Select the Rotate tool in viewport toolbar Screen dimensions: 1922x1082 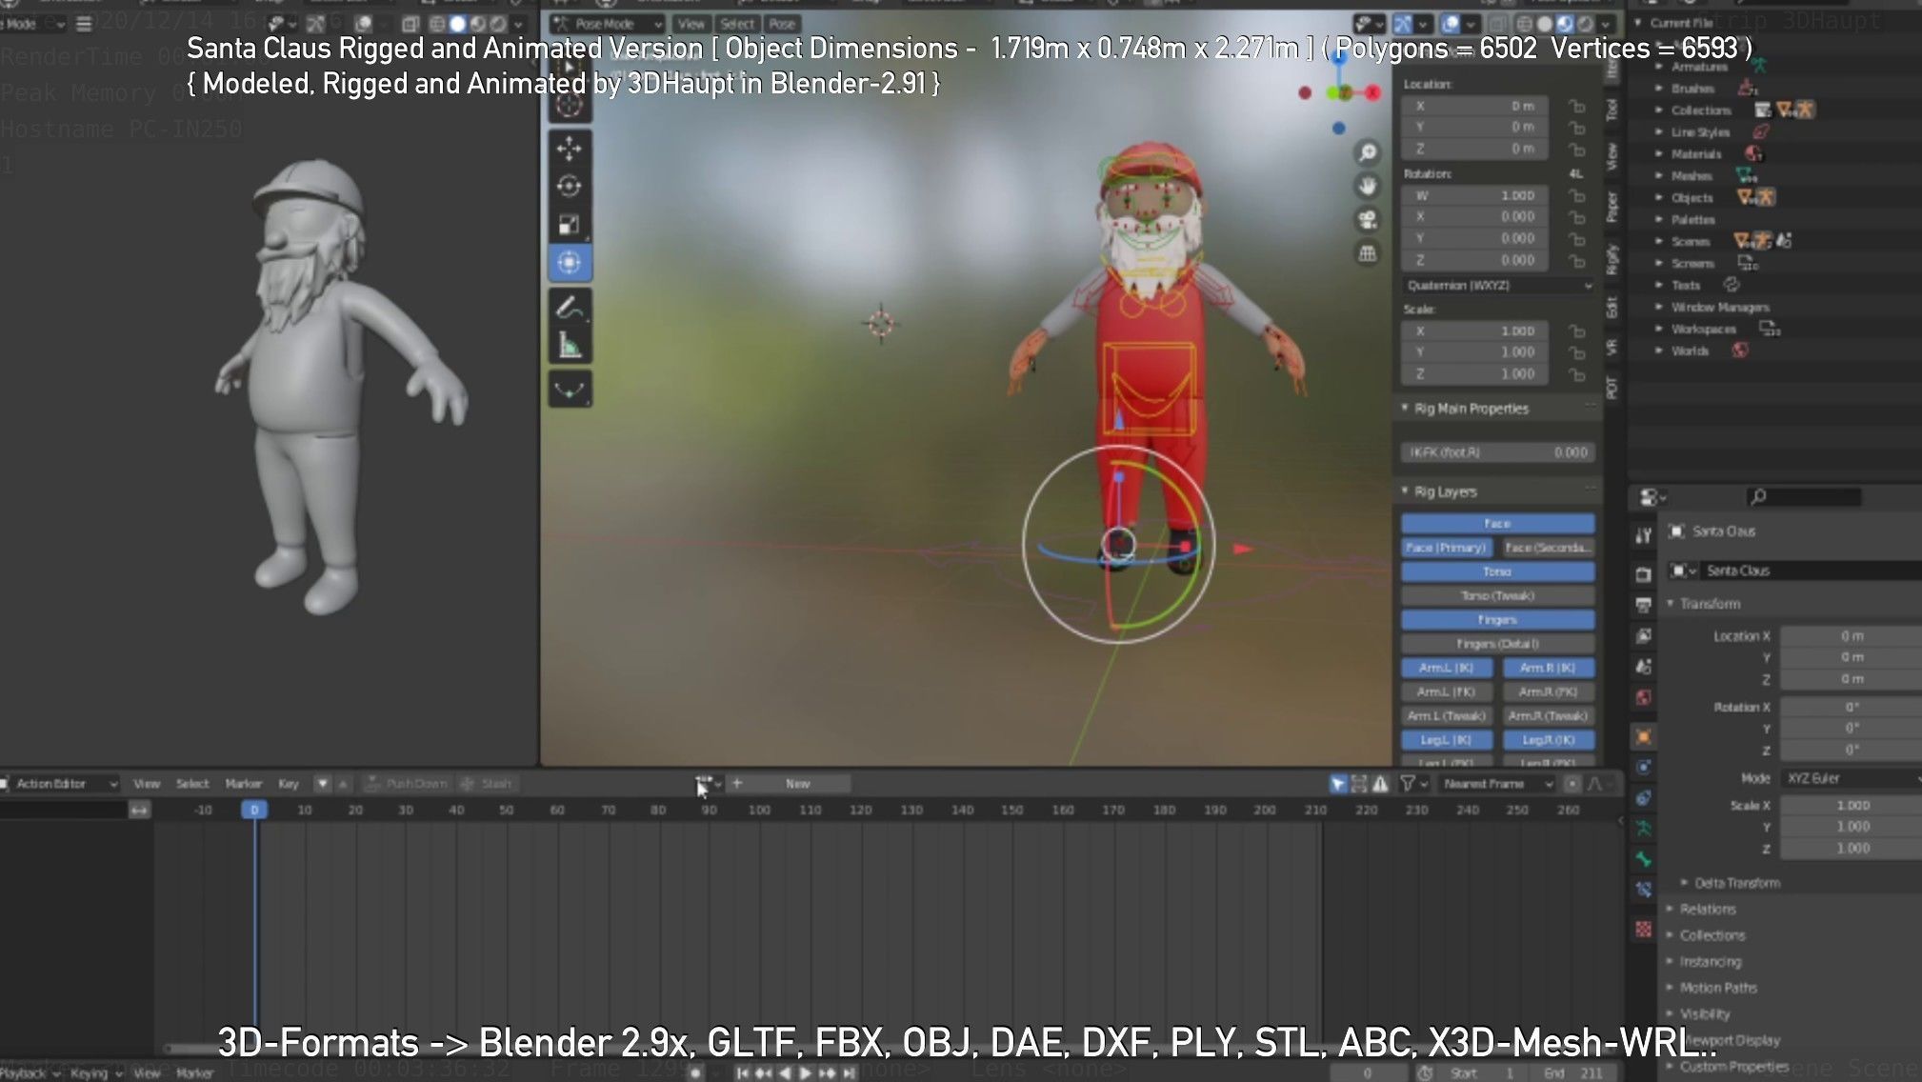570,187
